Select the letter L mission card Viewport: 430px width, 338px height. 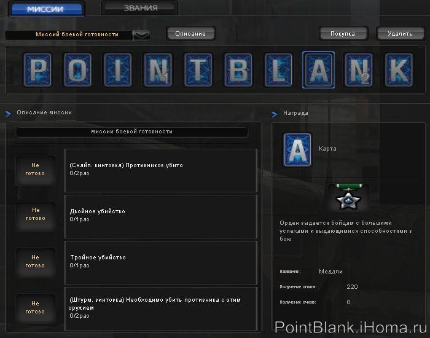pyautogui.click(x=279, y=70)
